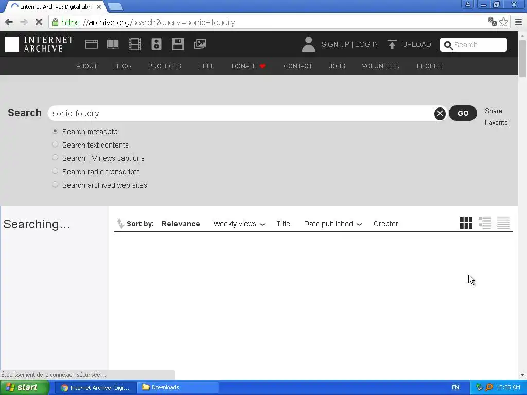Click the scrollbar down arrow
This screenshot has height=395, width=527.
(x=522, y=375)
